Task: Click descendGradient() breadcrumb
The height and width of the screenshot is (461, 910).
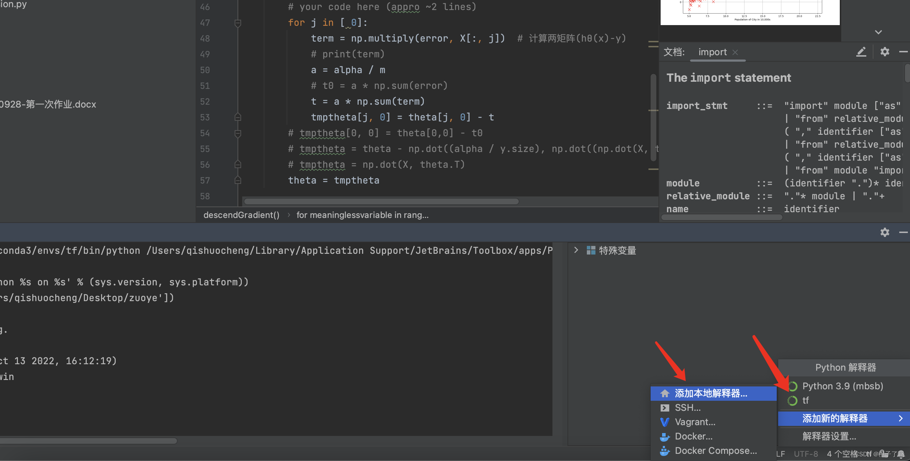Action: tap(241, 215)
